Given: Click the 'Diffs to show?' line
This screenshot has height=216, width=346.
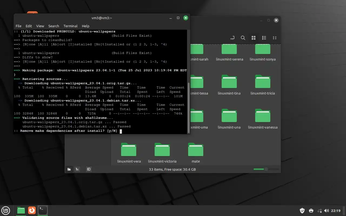Looking at the screenshot, I should (x=33, y=57).
